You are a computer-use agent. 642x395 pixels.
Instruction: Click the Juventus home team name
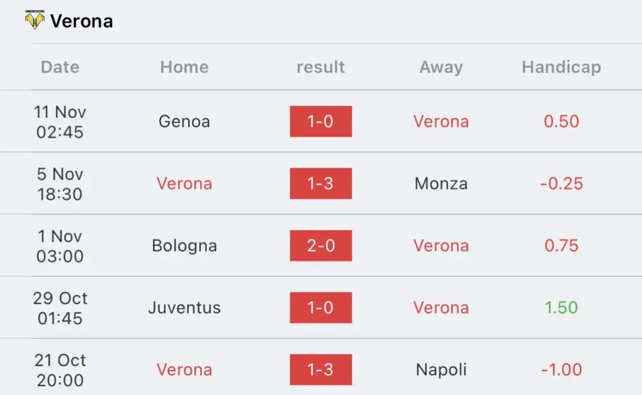[x=184, y=307]
